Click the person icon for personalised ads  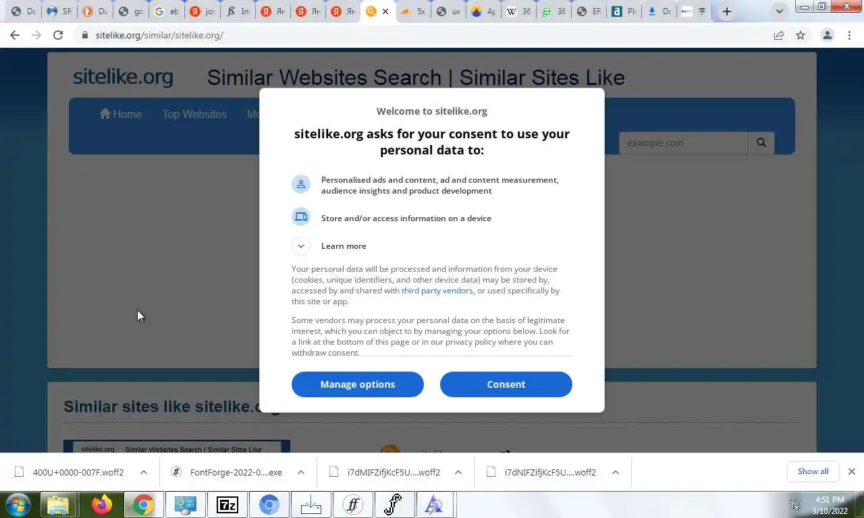(301, 184)
